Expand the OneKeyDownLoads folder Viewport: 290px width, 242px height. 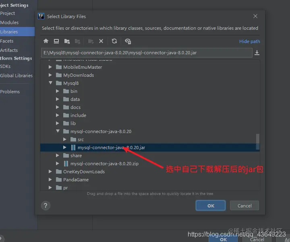(50, 172)
